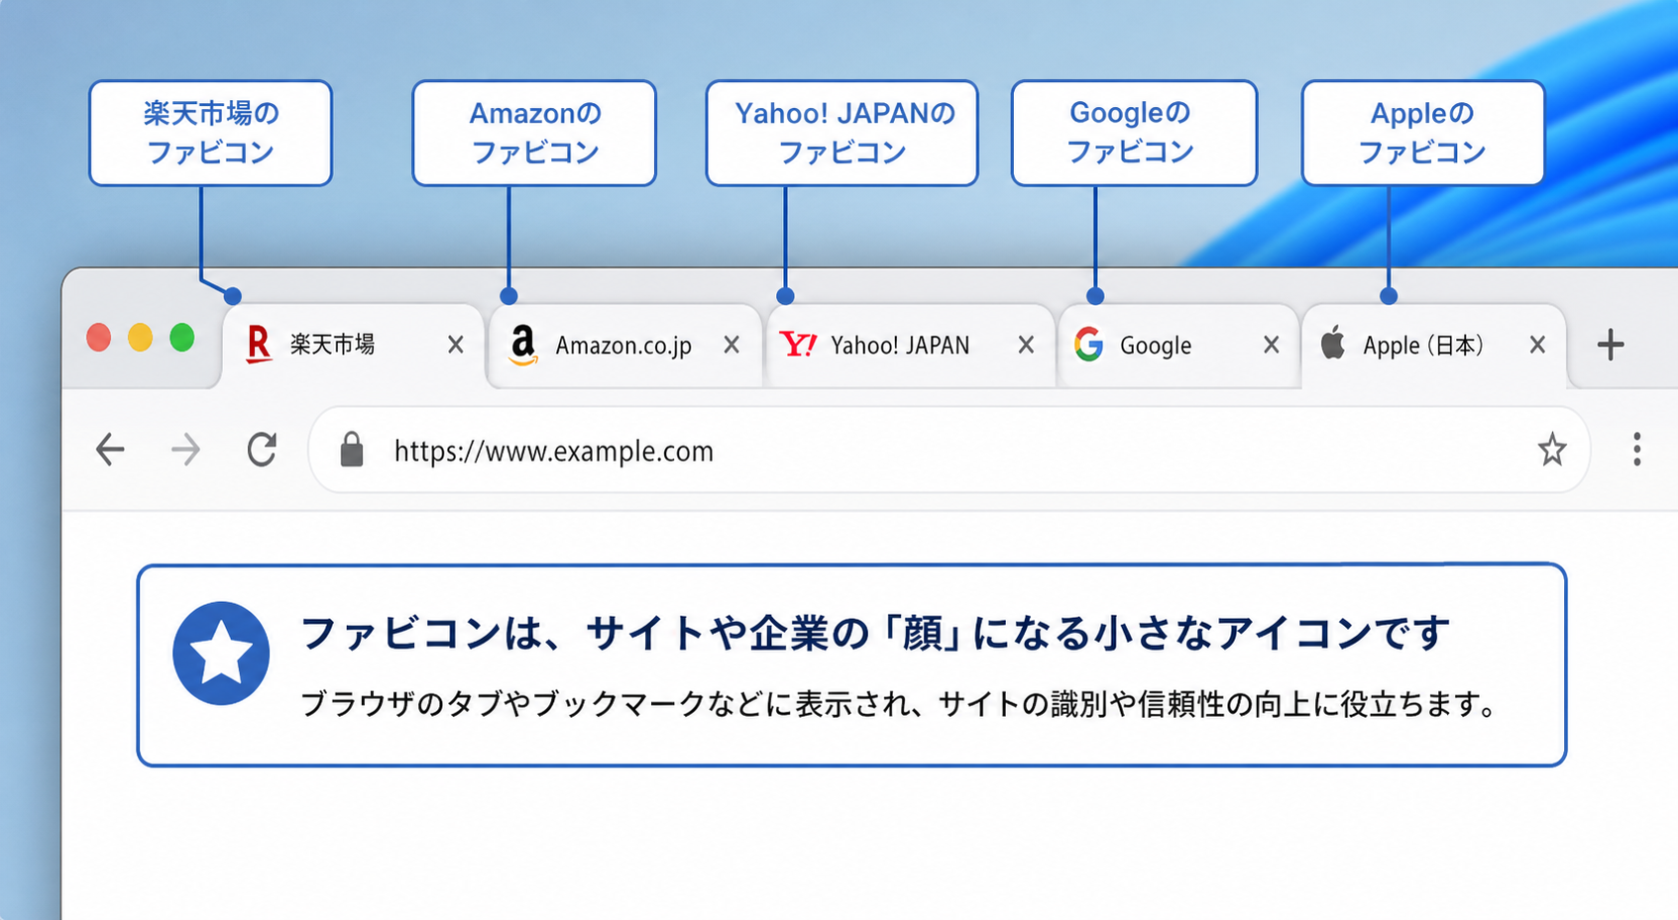Go back with the left arrow button

[110, 450]
